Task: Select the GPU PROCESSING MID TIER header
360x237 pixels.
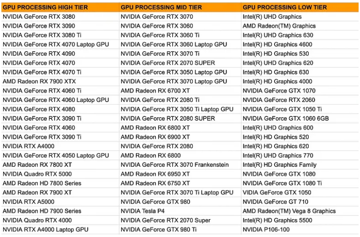Action: [x=180, y=7]
